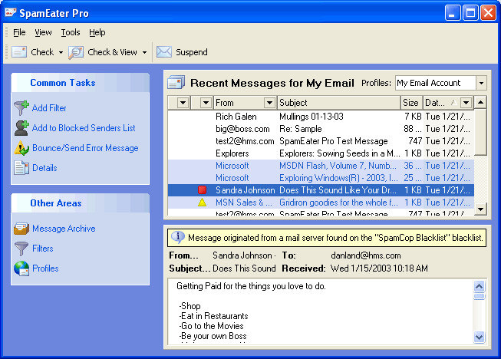This screenshot has height=359, width=501.
Task: Select the Explorers: Sowing Seeds message
Action: (321, 153)
